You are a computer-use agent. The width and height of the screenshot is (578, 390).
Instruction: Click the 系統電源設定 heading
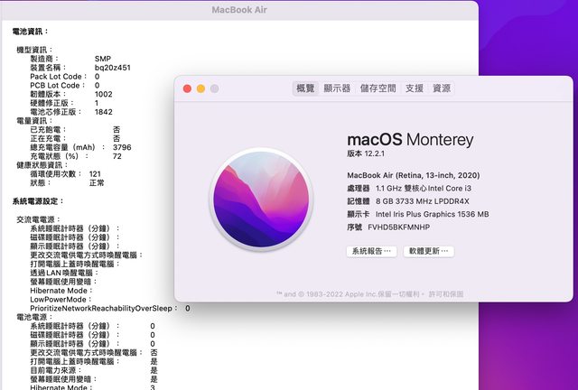[x=38, y=200]
